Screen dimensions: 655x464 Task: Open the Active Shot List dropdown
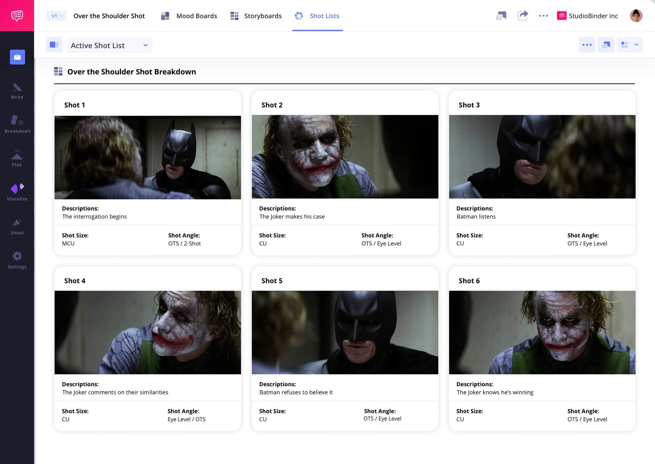[x=109, y=45]
